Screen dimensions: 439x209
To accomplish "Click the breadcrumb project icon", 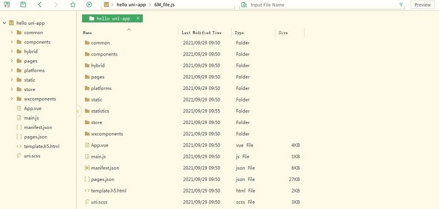I will click(106, 4).
